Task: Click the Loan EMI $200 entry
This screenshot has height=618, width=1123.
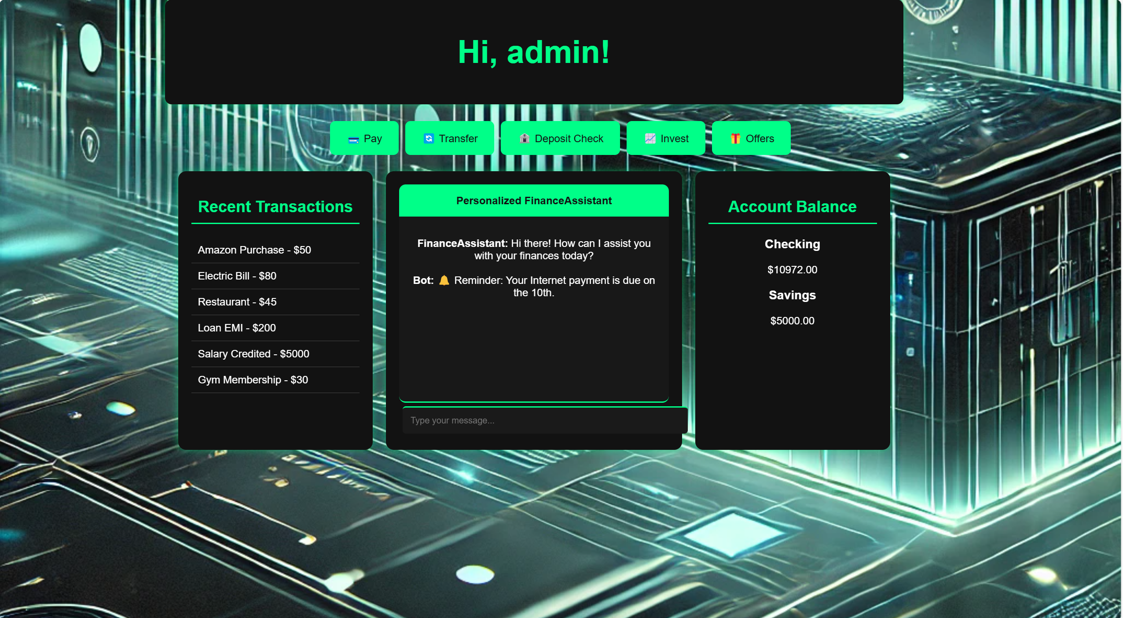Action: [237, 328]
